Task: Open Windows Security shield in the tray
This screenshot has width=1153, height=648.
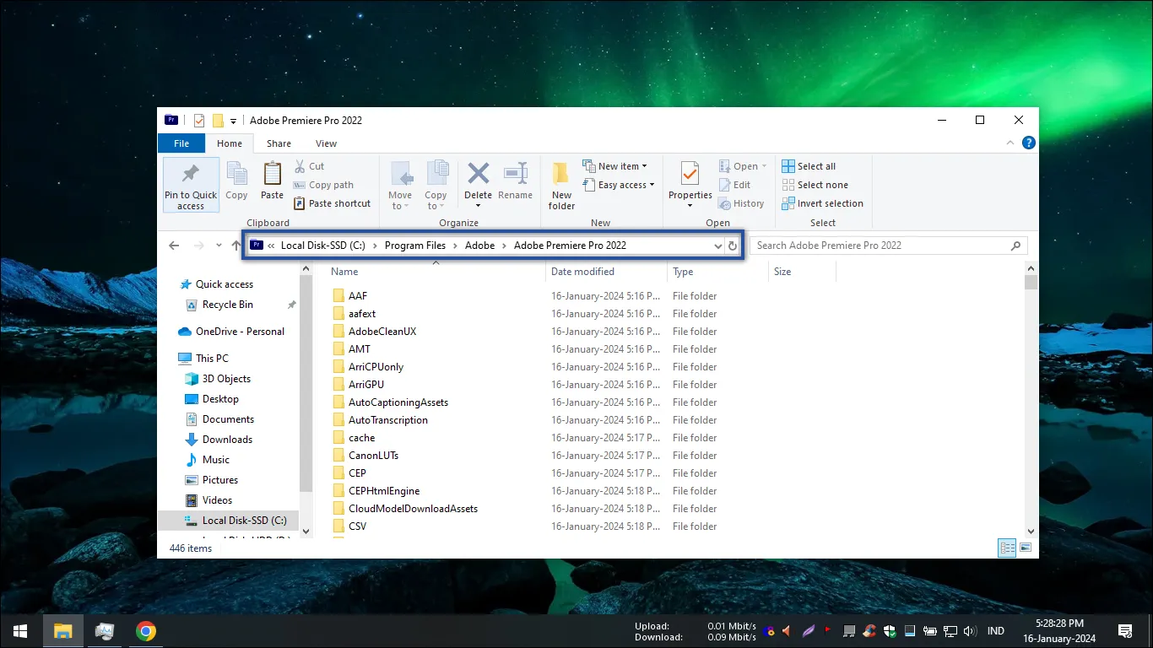Action: click(x=889, y=630)
